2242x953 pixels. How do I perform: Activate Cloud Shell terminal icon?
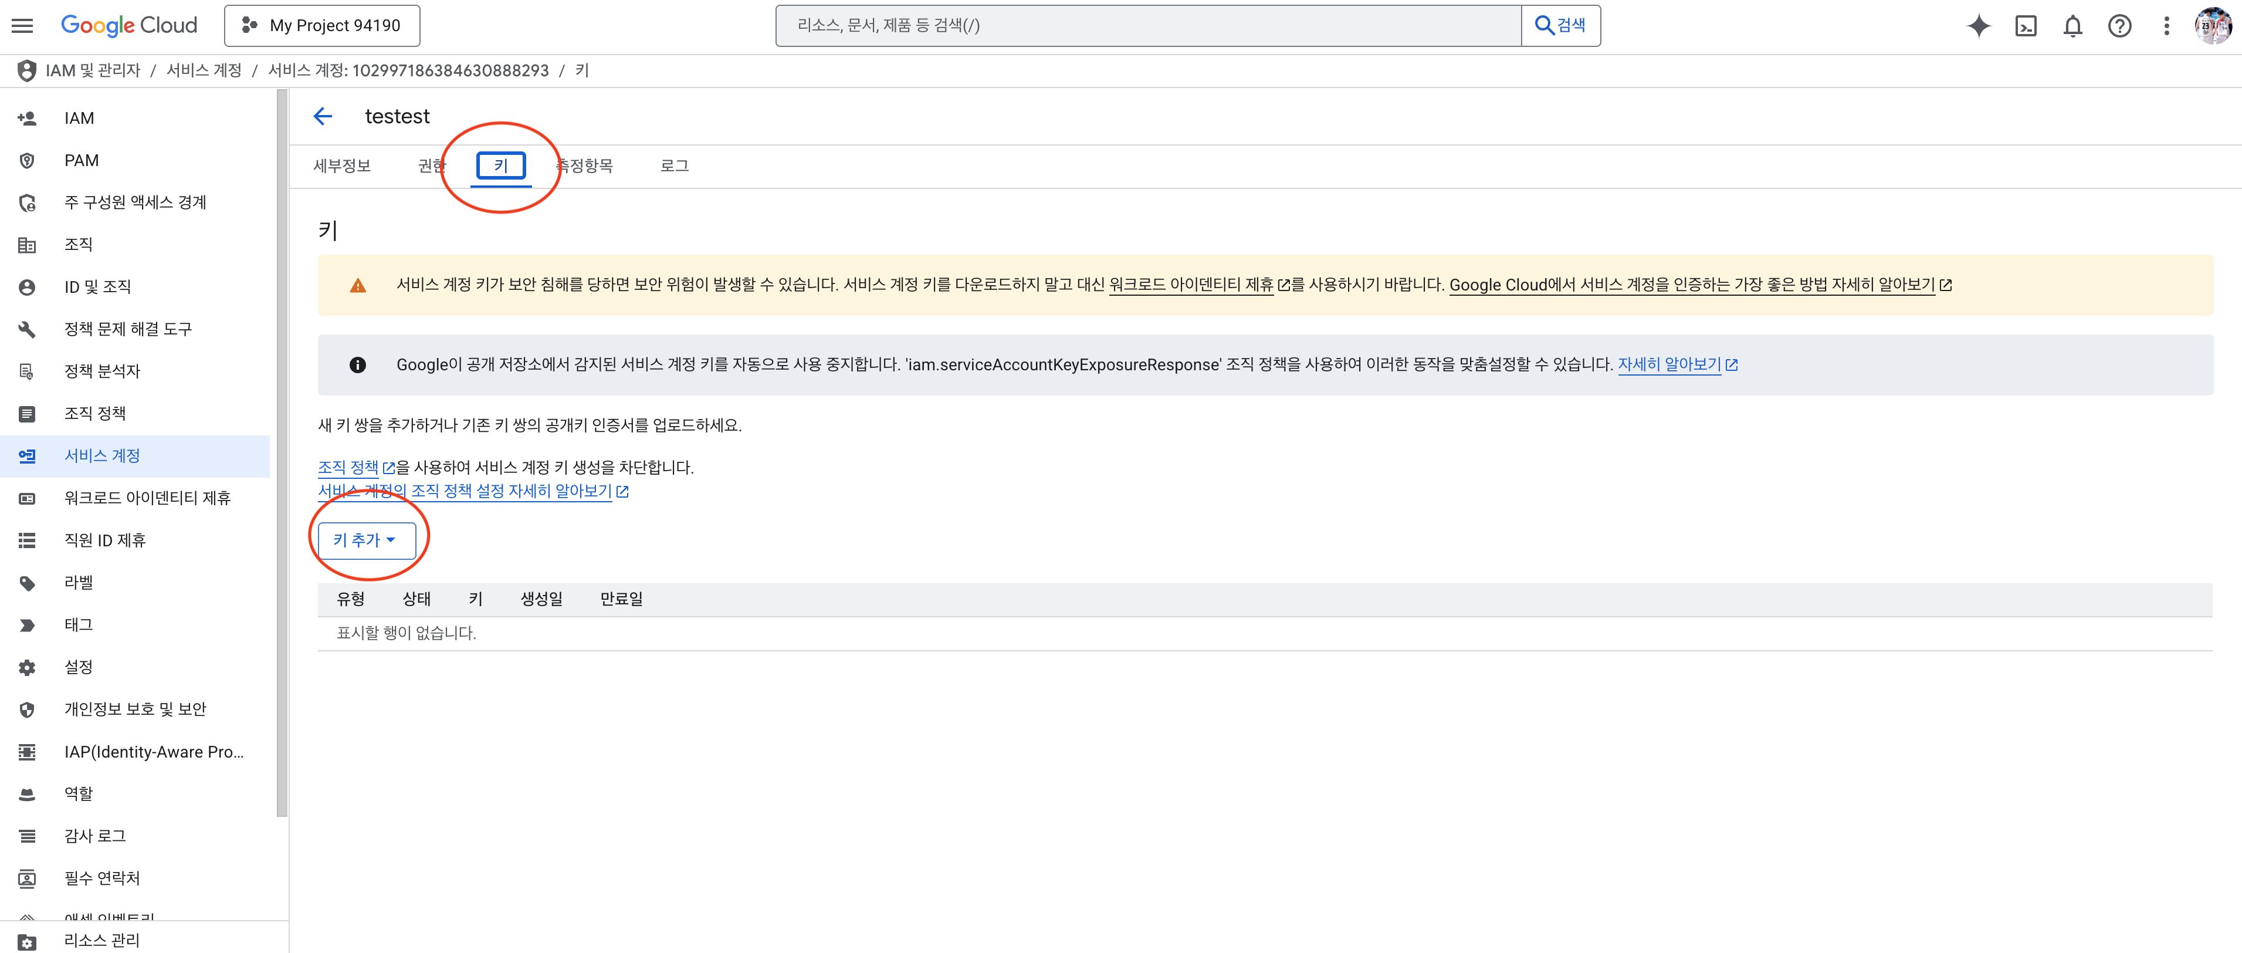[x=2026, y=25]
